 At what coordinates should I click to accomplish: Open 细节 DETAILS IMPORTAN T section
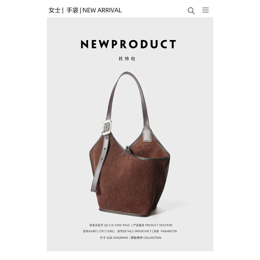point(134,231)
